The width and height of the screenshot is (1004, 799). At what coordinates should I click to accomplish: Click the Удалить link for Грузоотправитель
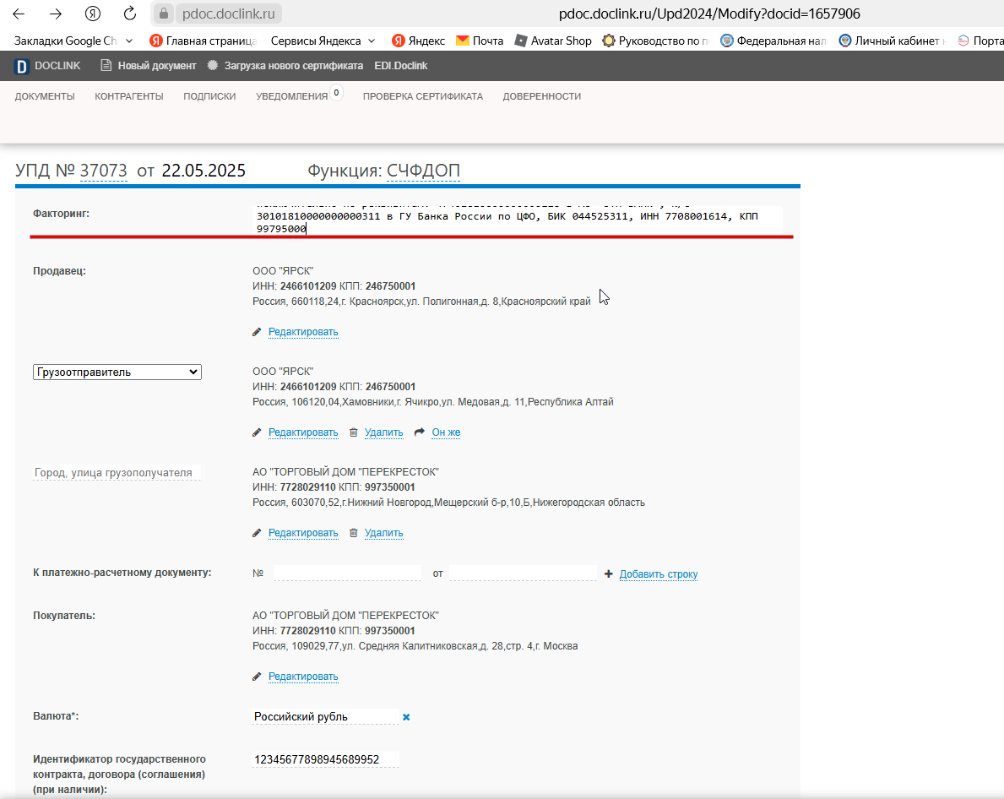[383, 432]
